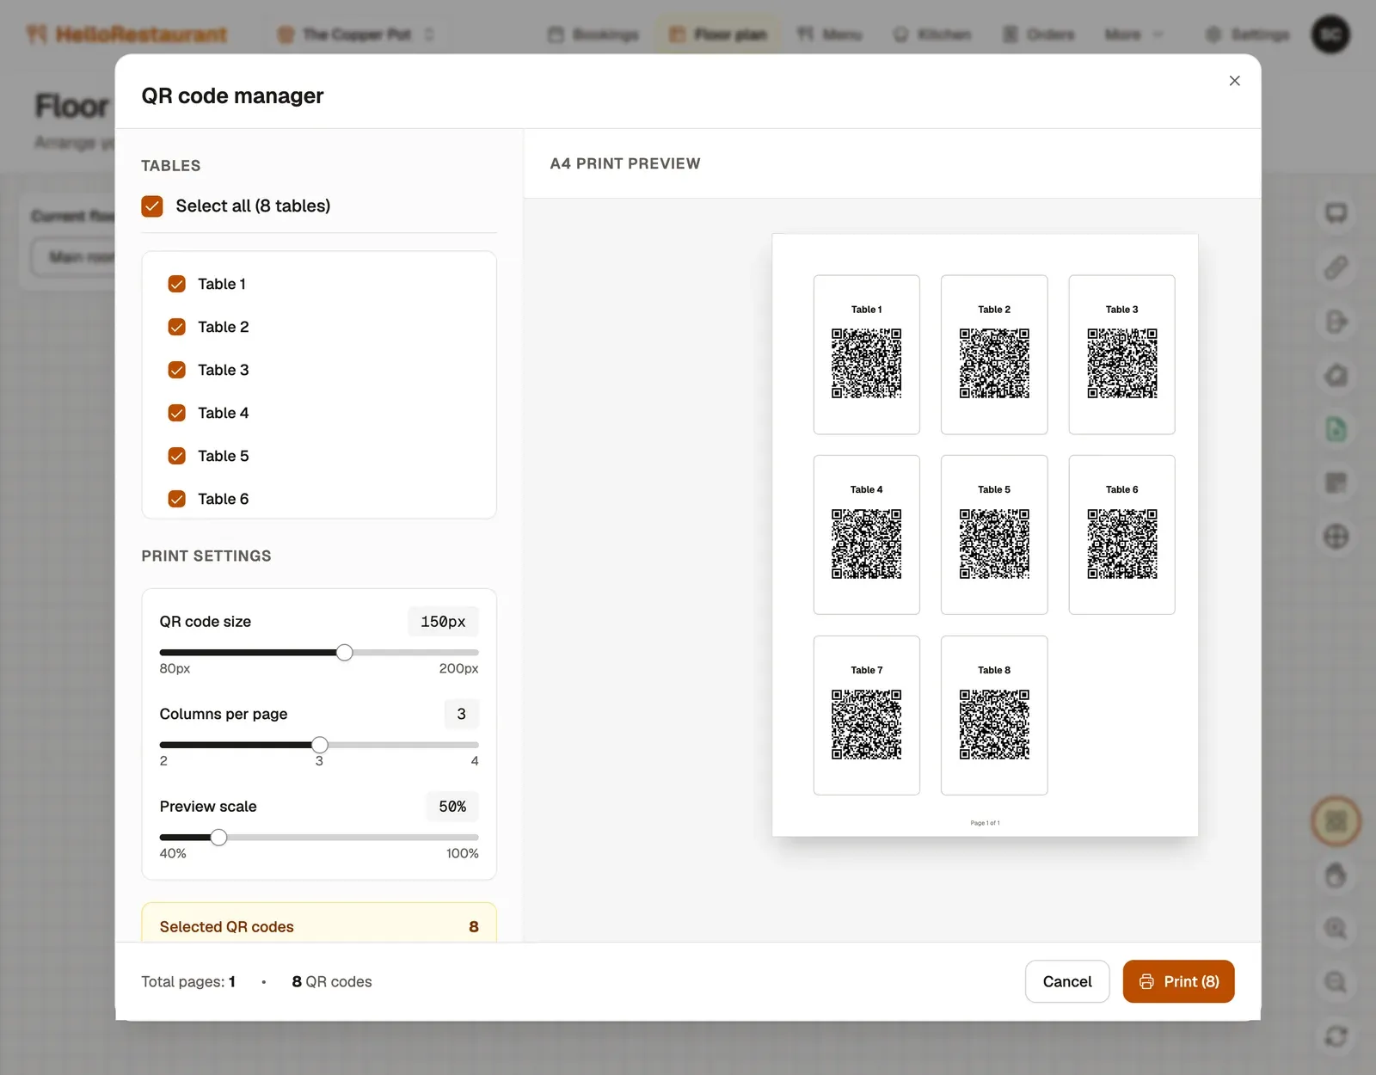The width and height of the screenshot is (1376, 1075).
Task: Click the printer icon in Print button
Action: pos(1146,981)
